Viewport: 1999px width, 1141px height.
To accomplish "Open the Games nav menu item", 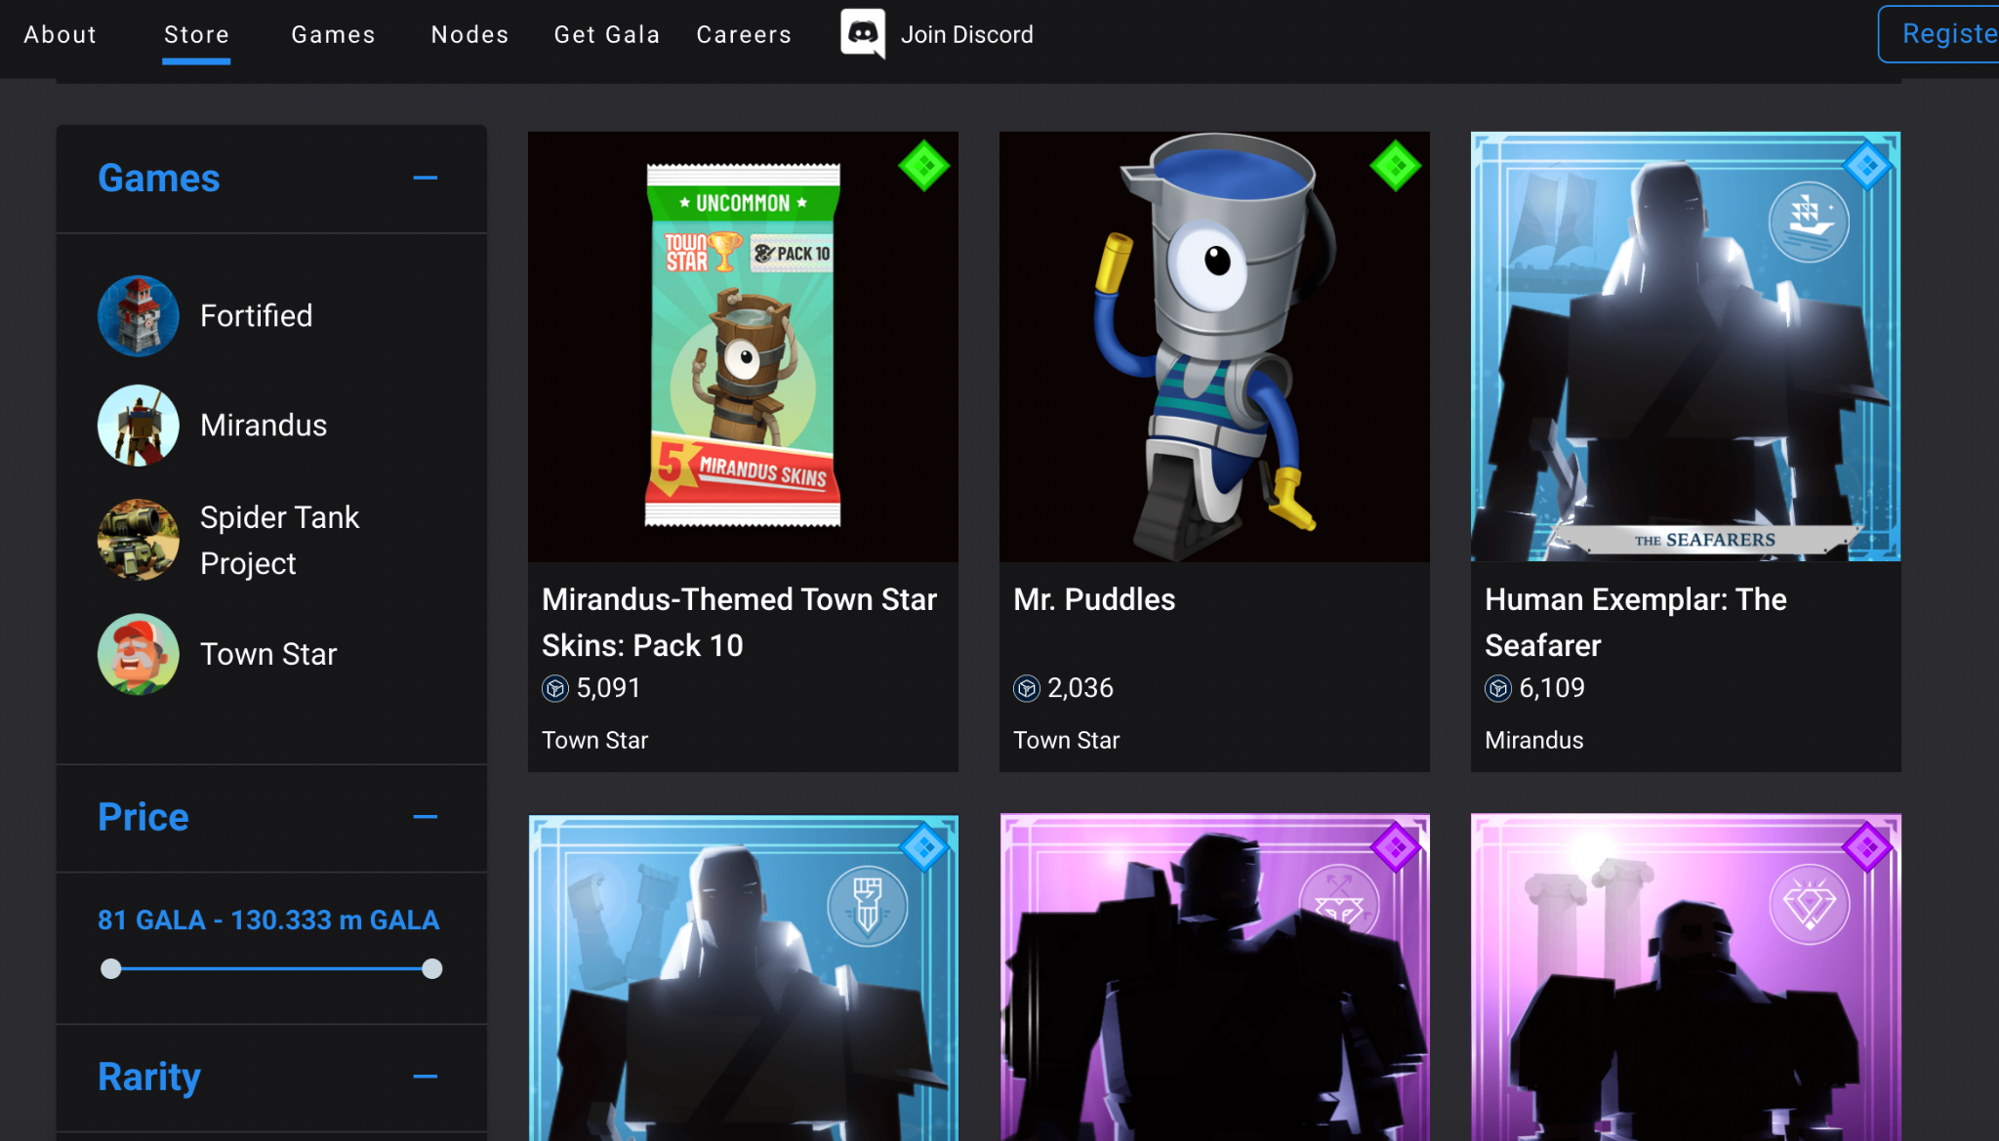I will tap(333, 34).
